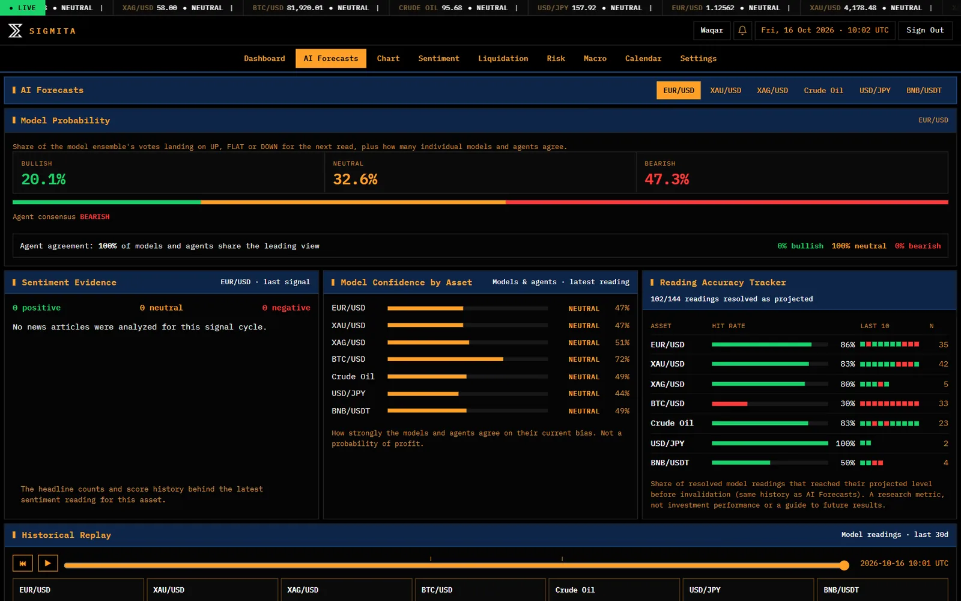The height and width of the screenshot is (601, 961).
Task: Select the AI Forecasts tab
Action: pyautogui.click(x=331, y=58)
